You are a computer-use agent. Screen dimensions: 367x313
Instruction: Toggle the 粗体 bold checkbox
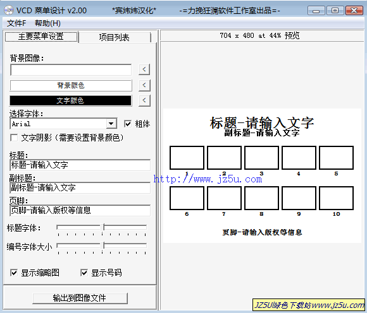click(128, 124)
